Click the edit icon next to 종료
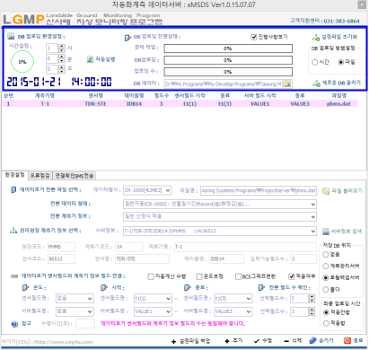Viewport: 369px width, 350px height. [x=188, y=287]
